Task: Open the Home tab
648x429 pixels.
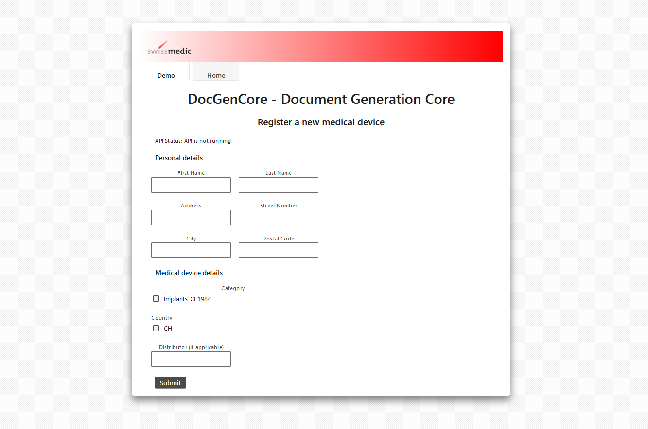Action: 216,72
